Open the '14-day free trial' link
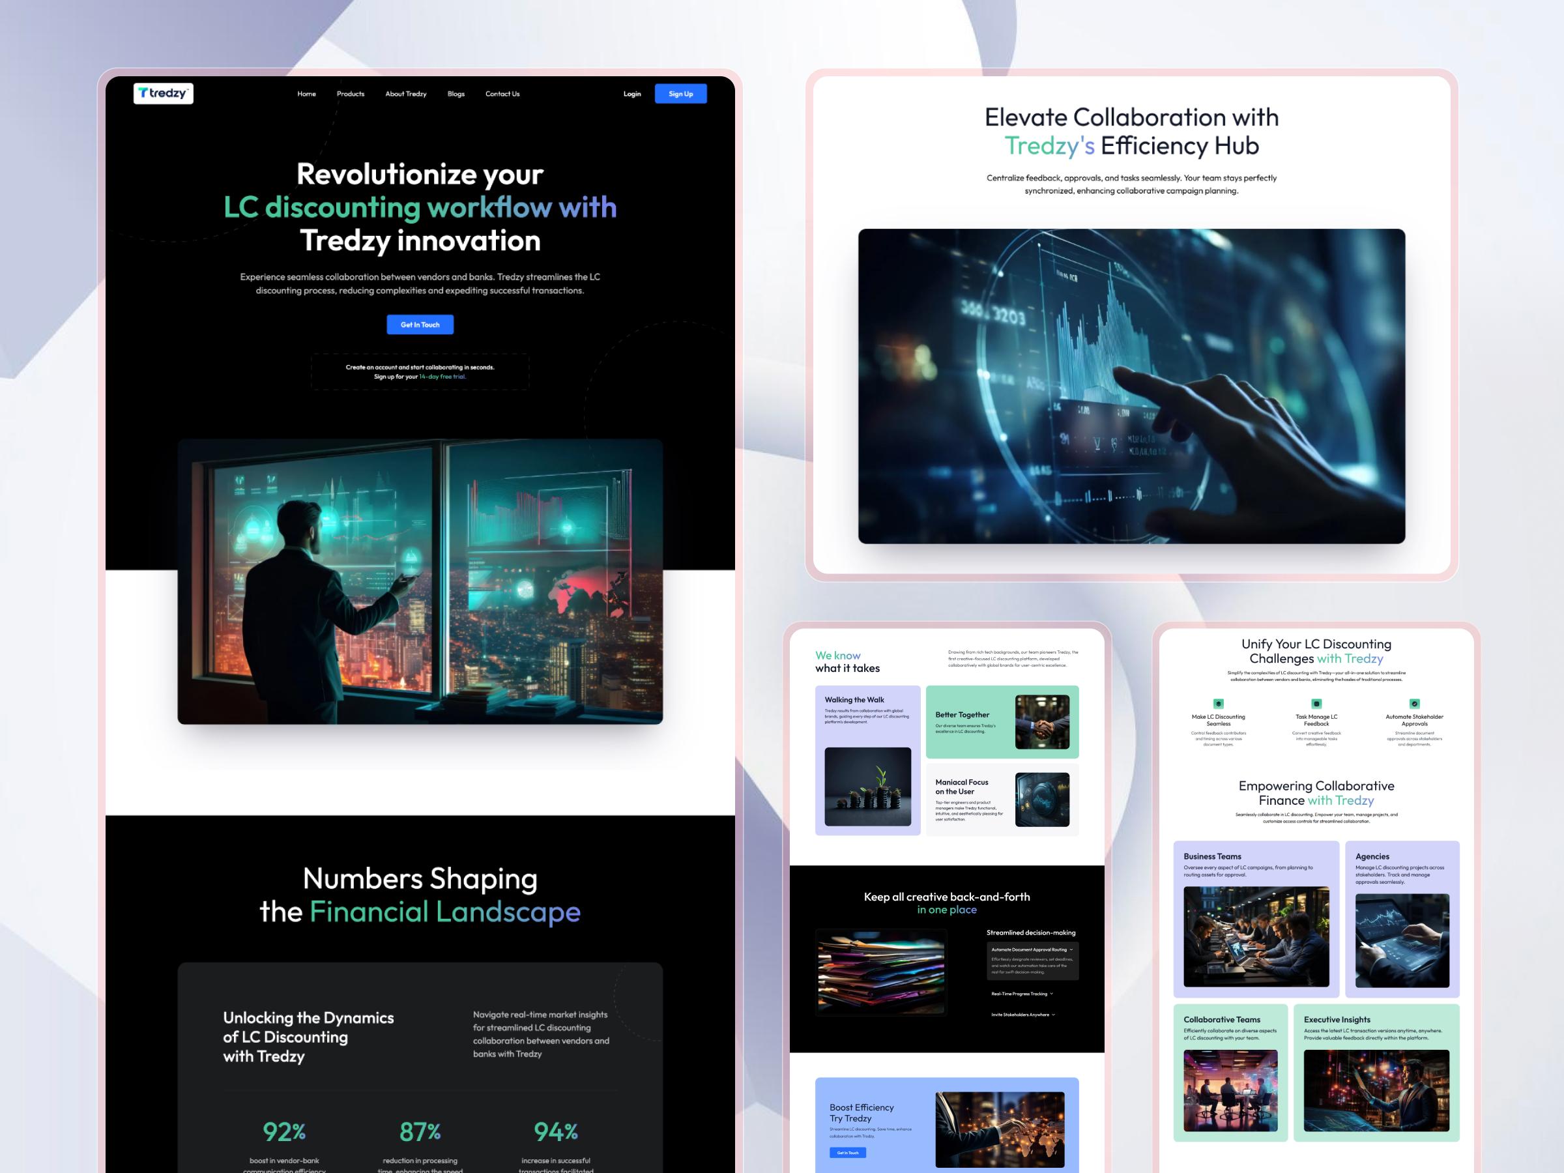This screenshot has height=1173, width=1564. [x=442, y=377]
